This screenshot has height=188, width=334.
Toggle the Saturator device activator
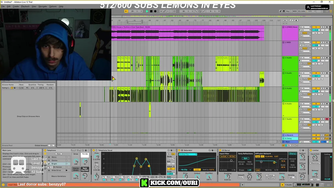179,150
